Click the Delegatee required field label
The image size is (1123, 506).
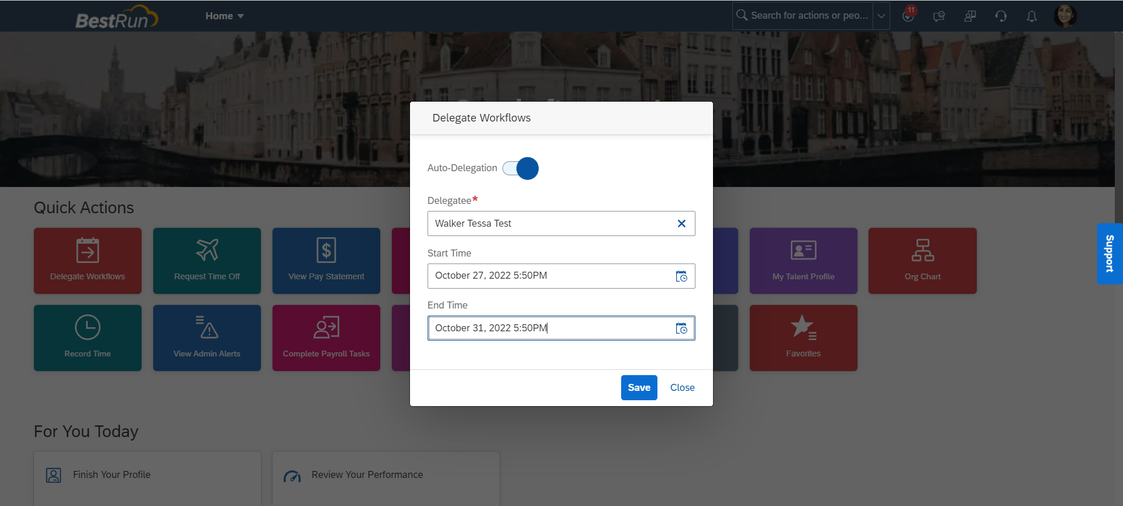(452, 200)
